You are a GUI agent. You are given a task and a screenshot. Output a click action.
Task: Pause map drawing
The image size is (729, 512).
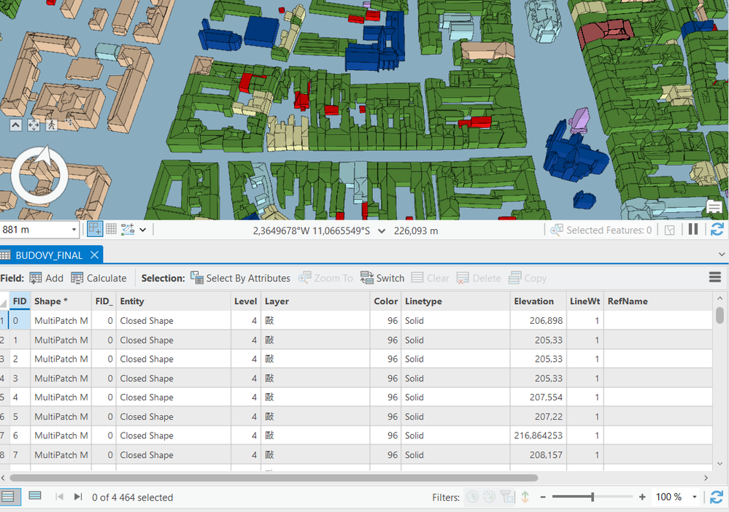click(x=693, y=230)
